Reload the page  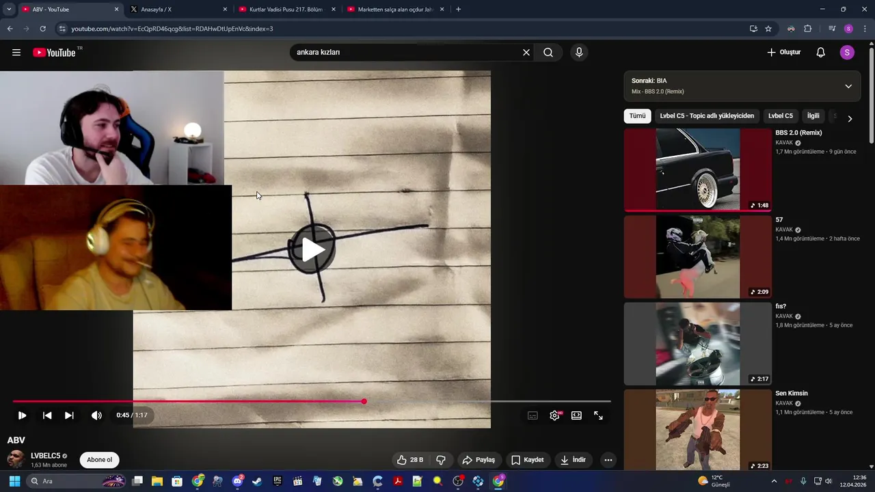point(42,29)
